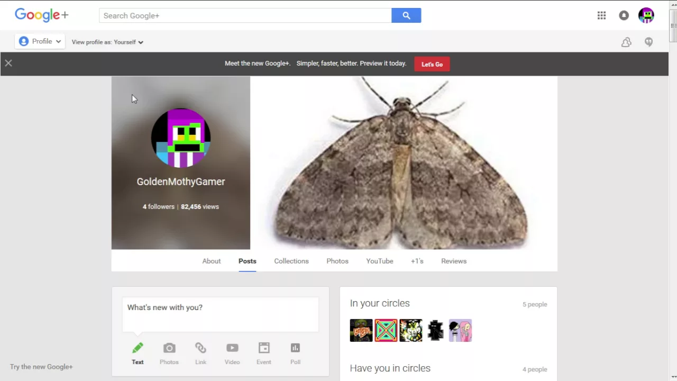
Task: Add Photos with the camera icon
Action: (169, 353)
